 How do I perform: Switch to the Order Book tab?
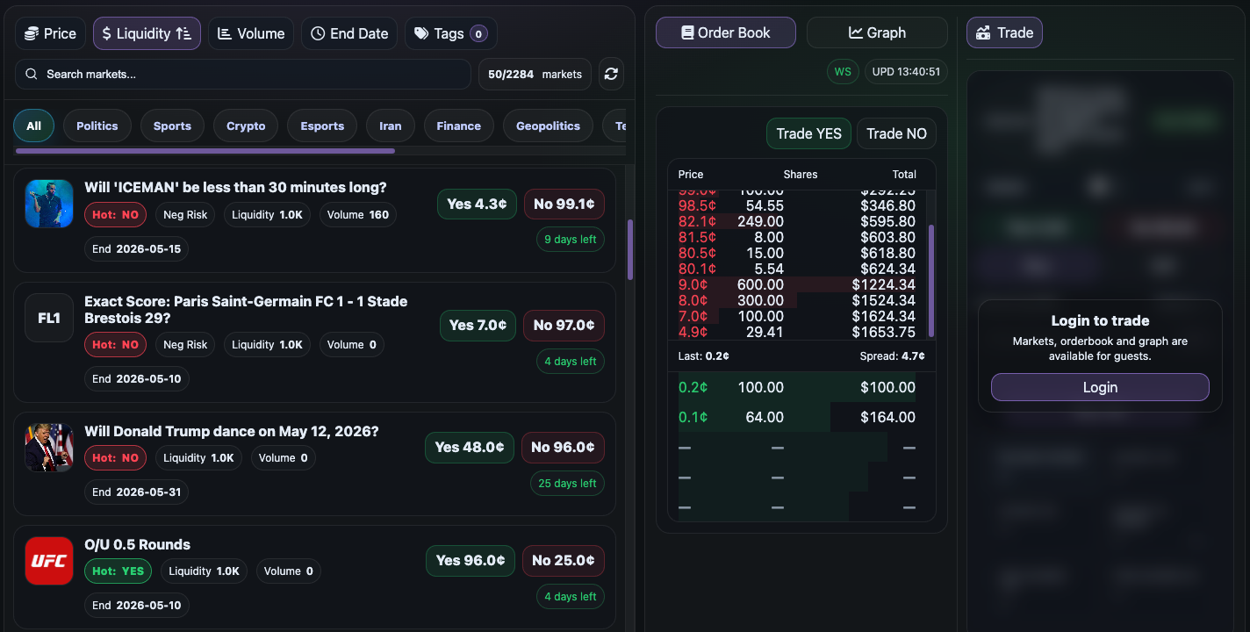726,32
